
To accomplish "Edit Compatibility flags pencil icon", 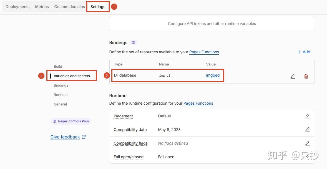I will click(307, 143).
